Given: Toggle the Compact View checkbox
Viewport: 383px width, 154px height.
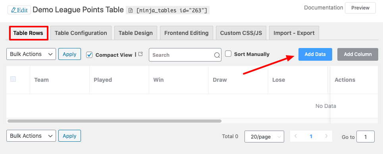Looking at the screenshot, I should 89,55.
